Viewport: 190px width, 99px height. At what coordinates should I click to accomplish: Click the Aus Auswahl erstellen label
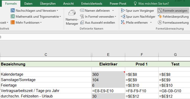tap(100, 23)
